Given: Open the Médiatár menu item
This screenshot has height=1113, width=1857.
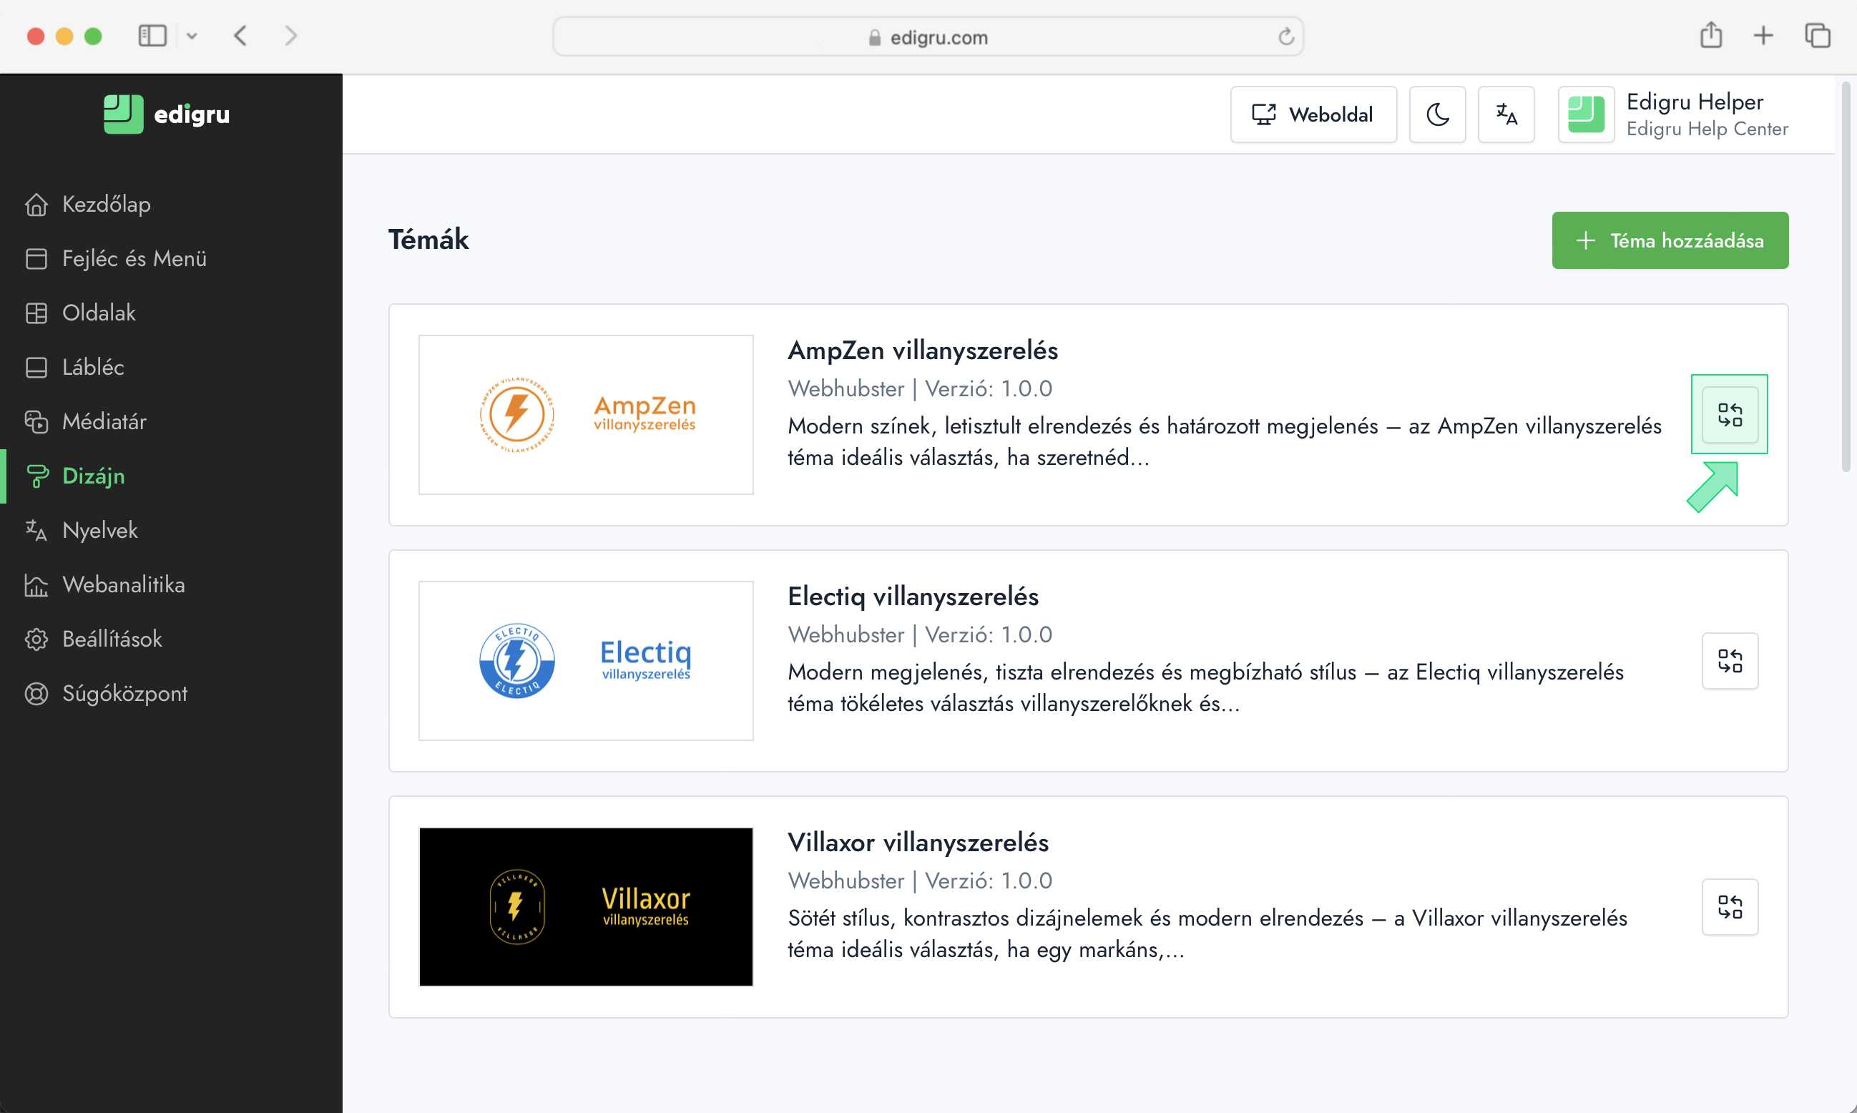Looking at the screenshot, I should point(104,421).
